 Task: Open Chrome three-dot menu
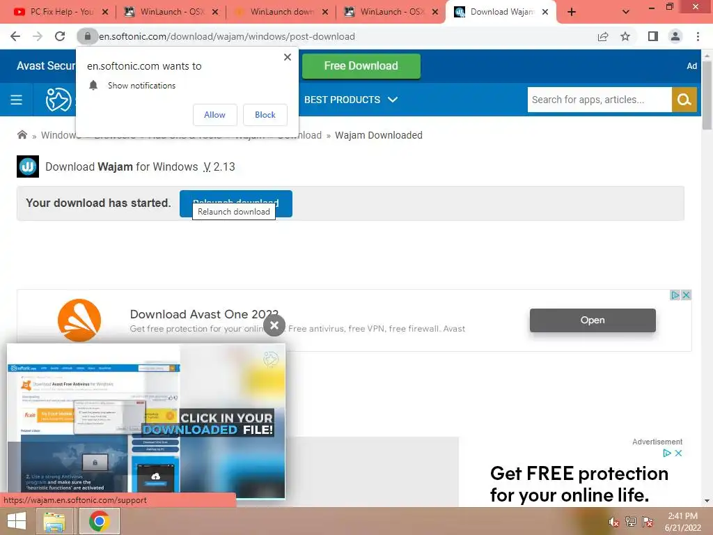698,36
